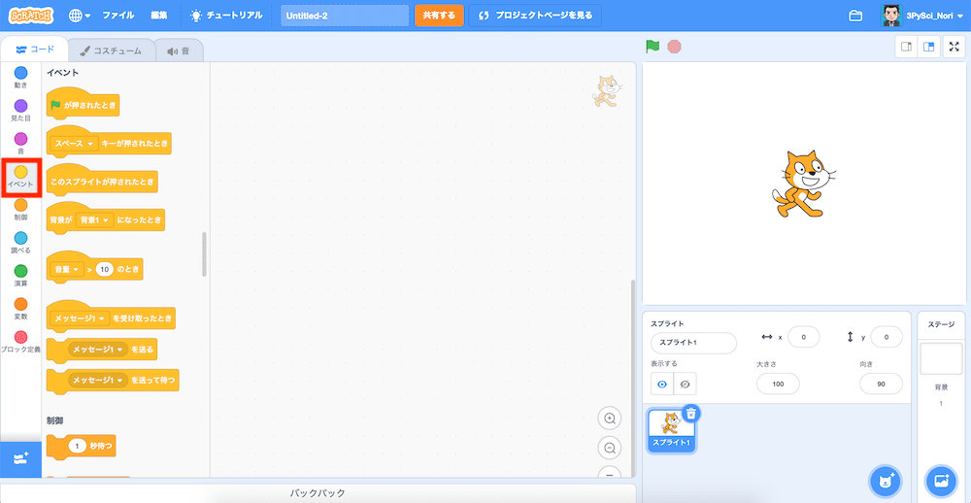Edit the sprite name スプライト1 field
Screen dimensions: 971x503
pyautogui.click(x=693, y=343)
